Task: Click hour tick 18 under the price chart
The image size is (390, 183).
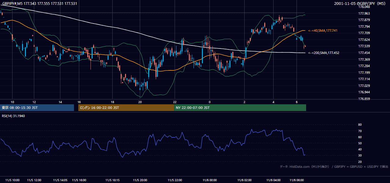Action: [113, 102]
